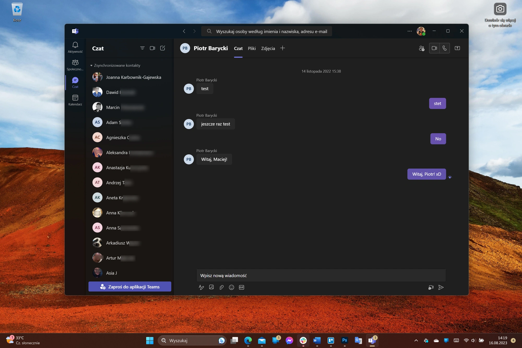Open chat with contact Adam S
The height and width of the screenshot is (348, 522).
pyautogui.click(x=130, y=122)
